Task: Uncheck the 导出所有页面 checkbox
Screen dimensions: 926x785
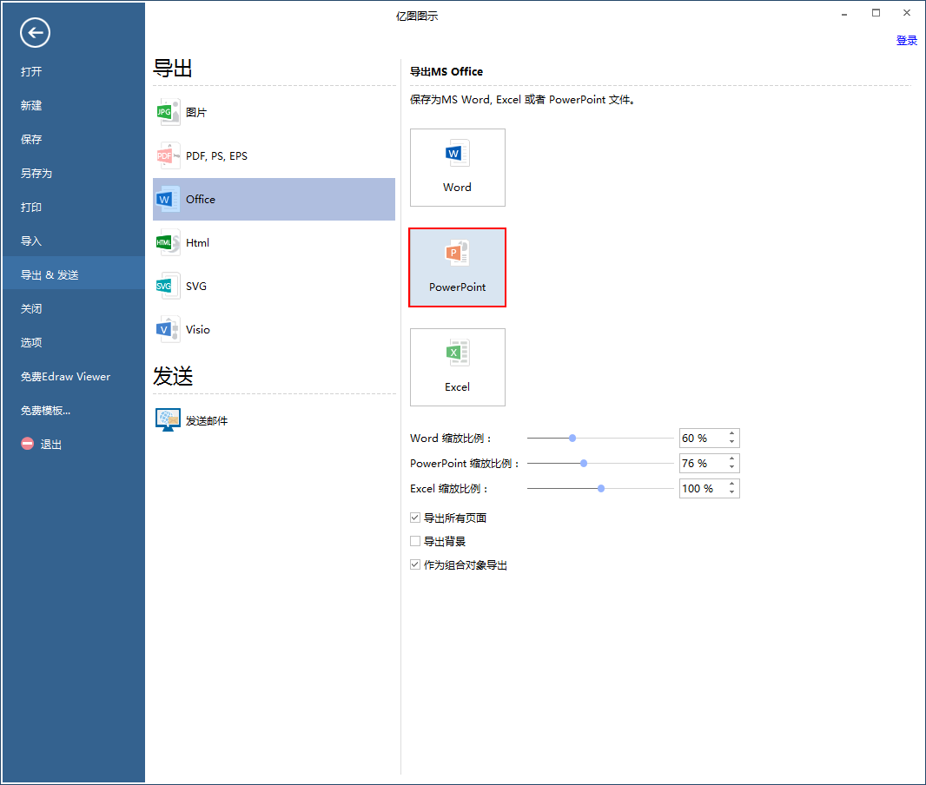Action: click(x=415, y=518)
